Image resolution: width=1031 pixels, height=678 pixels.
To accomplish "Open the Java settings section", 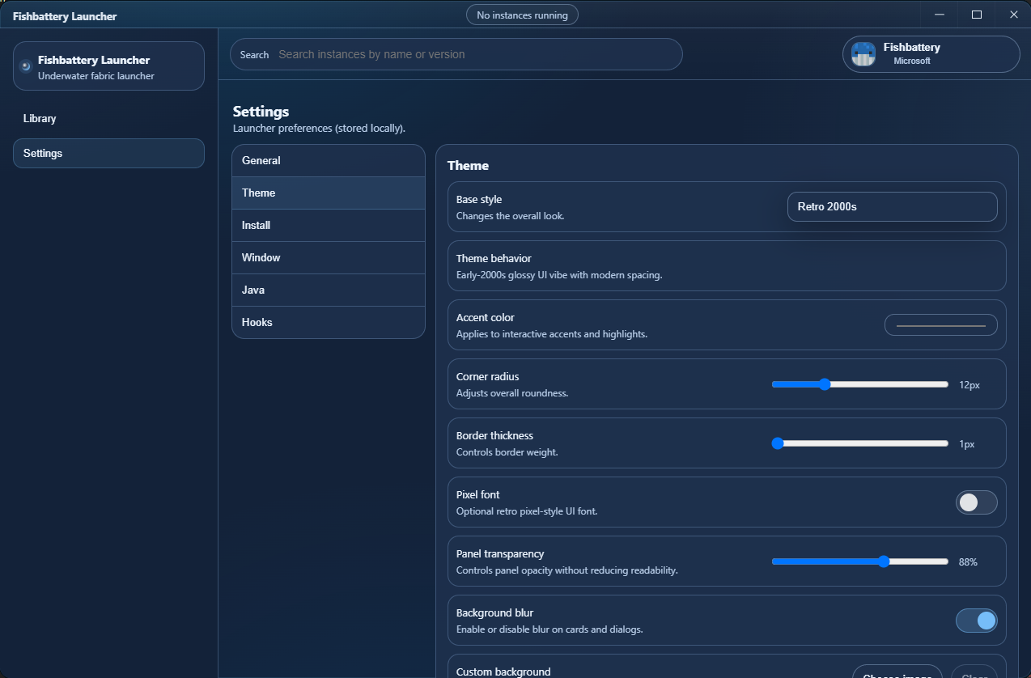I will coord(328,290).
